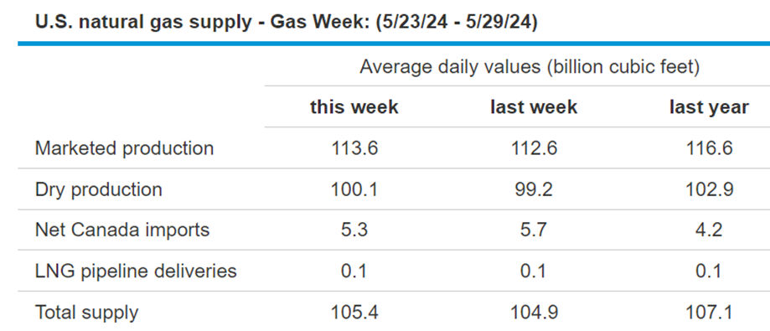
Task: Select Net Canada imports last year value 4.2
Action: coord(709,230)
